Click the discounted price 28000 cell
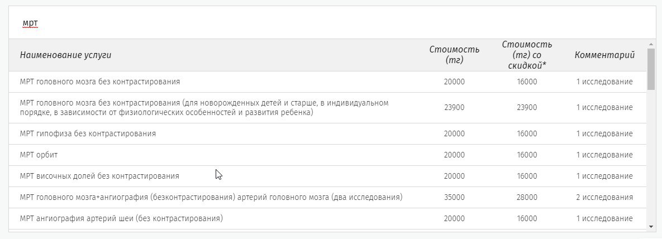 click(527, 197)
